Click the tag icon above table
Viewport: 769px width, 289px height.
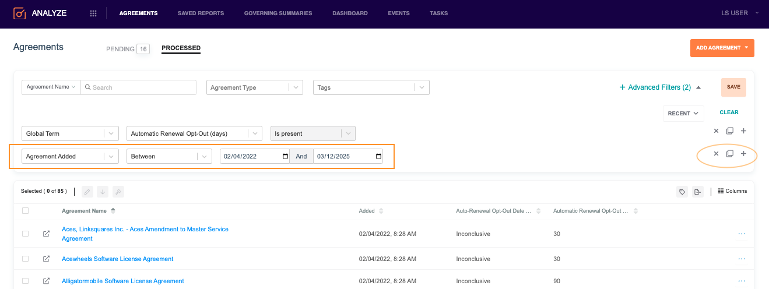click(682, 192)
